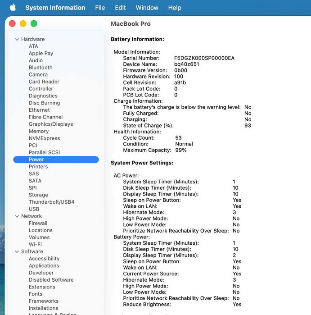Click the State of Charge value 93

(x=248, y=126)
